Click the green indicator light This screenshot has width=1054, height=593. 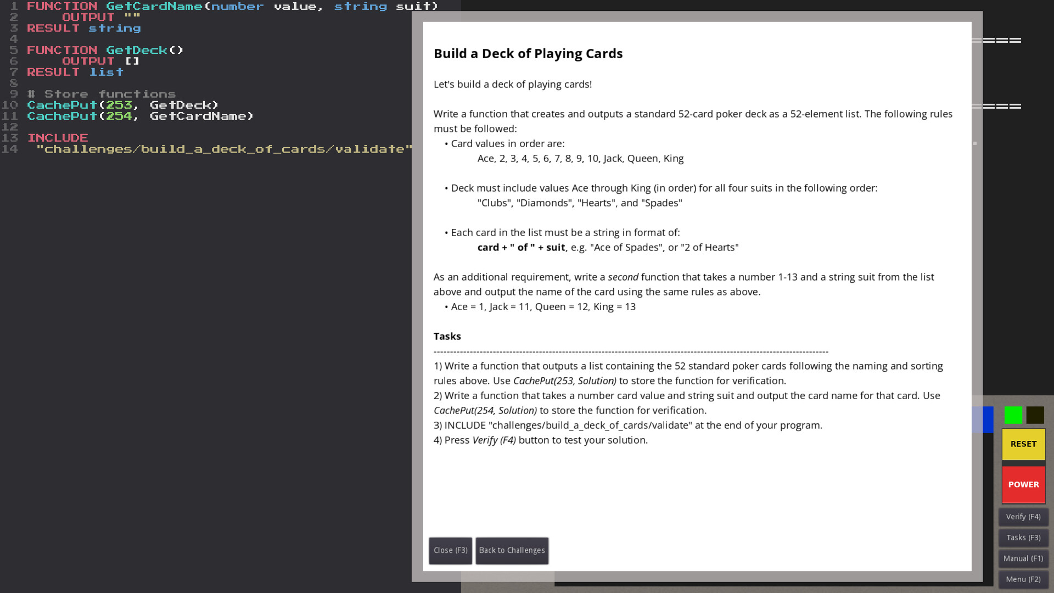pos(1013,415)
